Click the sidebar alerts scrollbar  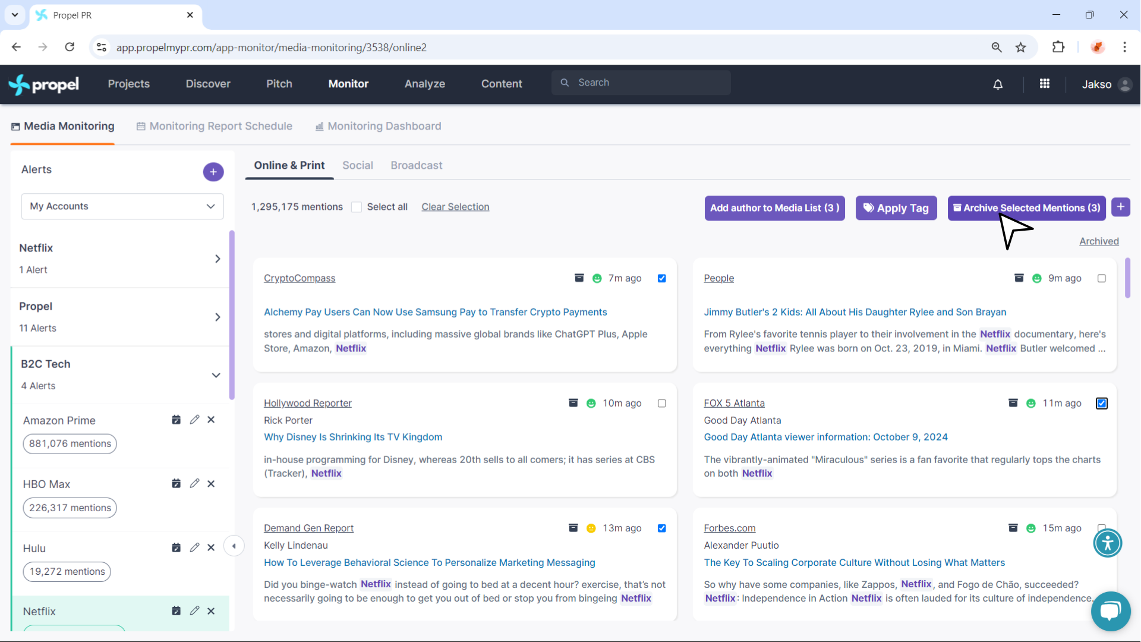pyautogui.click(x=232, y=315)
